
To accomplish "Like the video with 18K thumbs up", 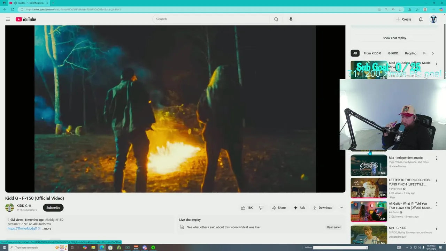I will pyautogui.click(x=247, y=208).
